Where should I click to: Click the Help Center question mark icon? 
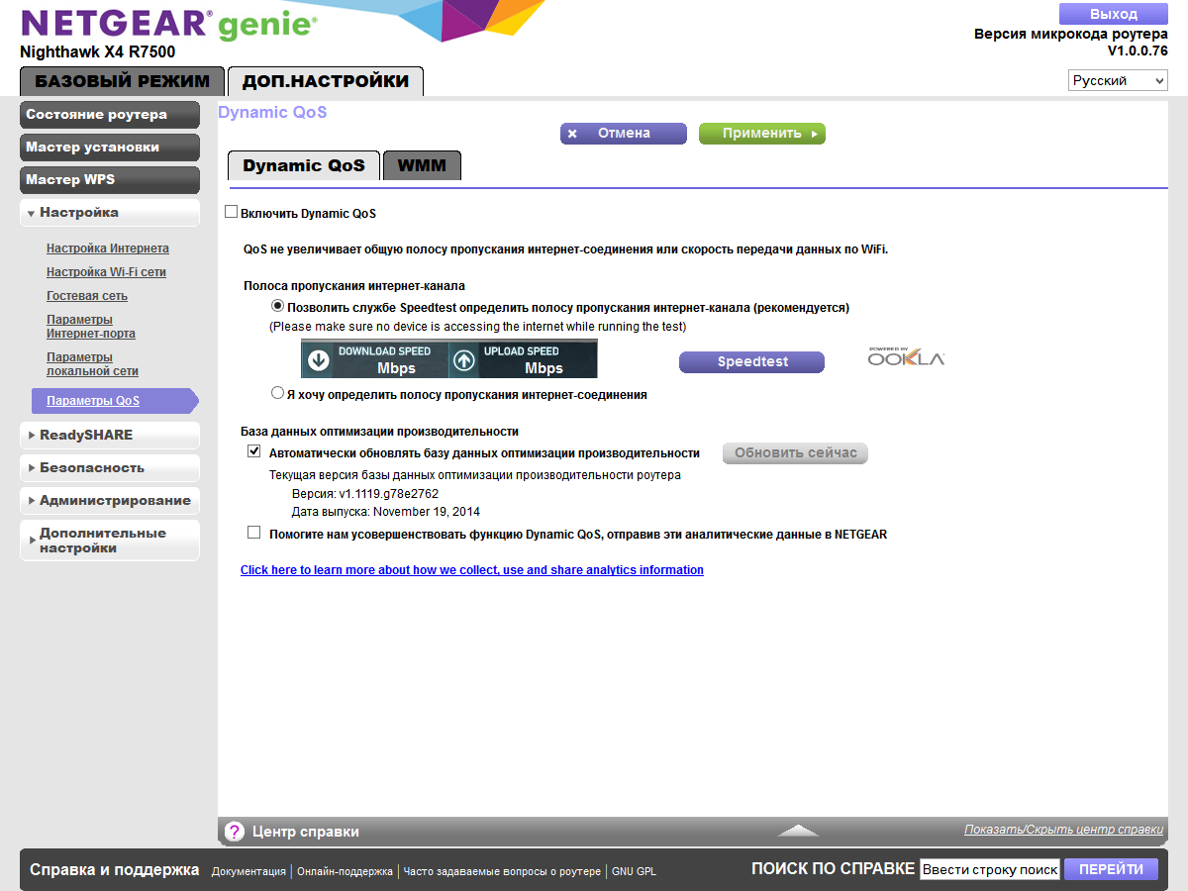point(235,832)
